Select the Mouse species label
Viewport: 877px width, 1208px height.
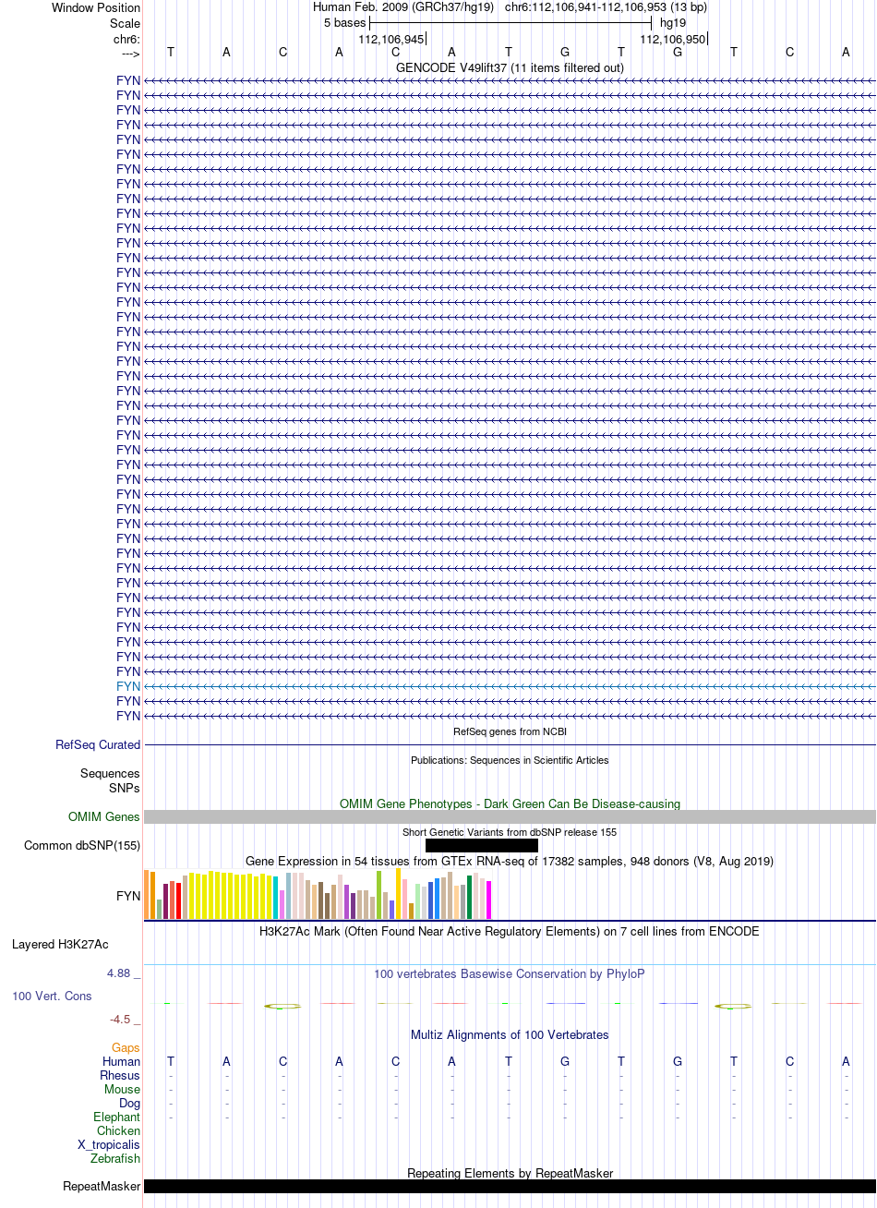122,1089
